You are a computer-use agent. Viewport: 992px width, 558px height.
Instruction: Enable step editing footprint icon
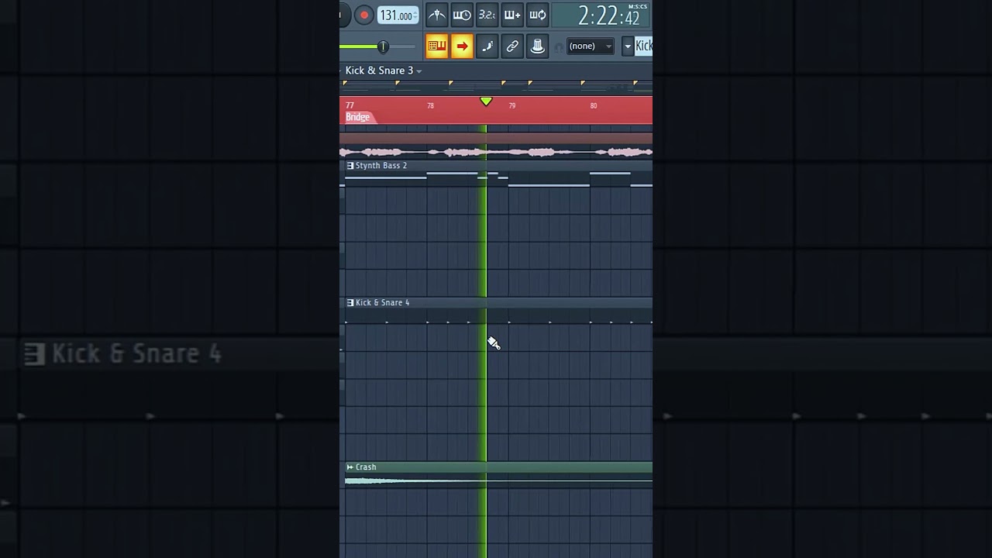coord(487,46)
